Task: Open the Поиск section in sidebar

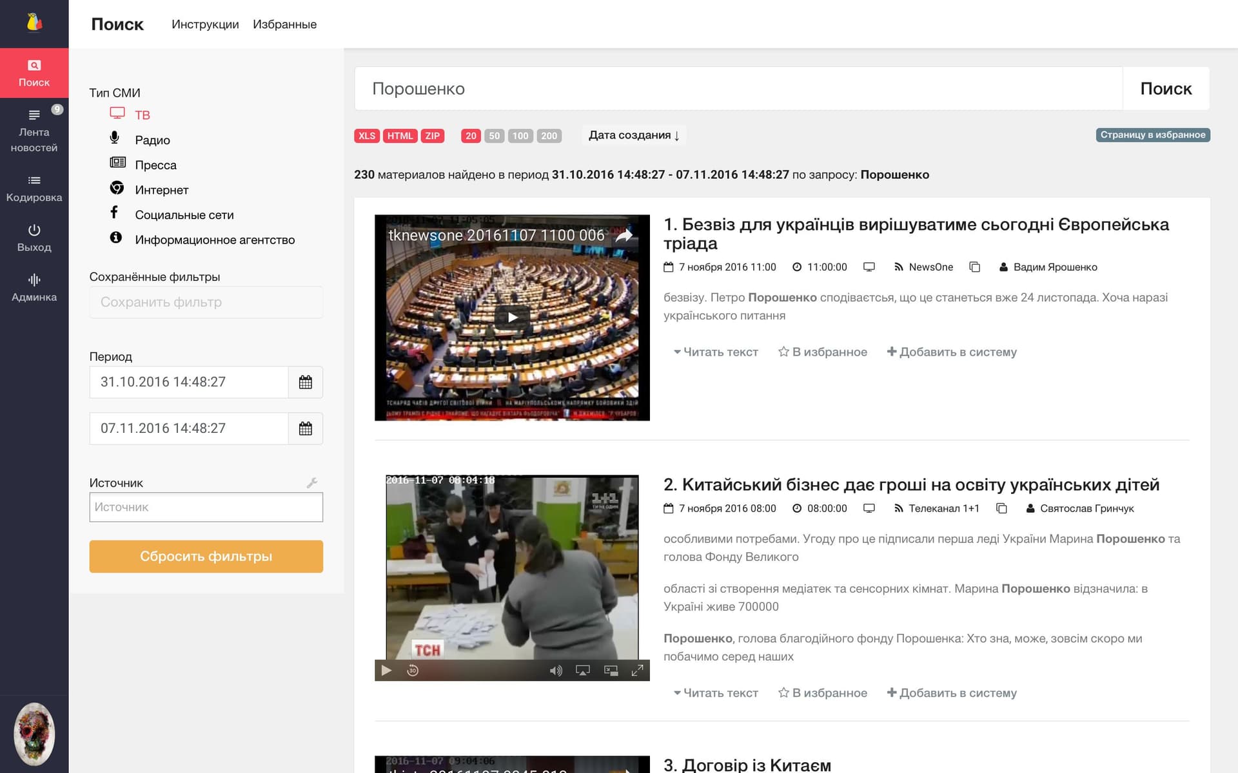Action: click(x=34, y=73)
